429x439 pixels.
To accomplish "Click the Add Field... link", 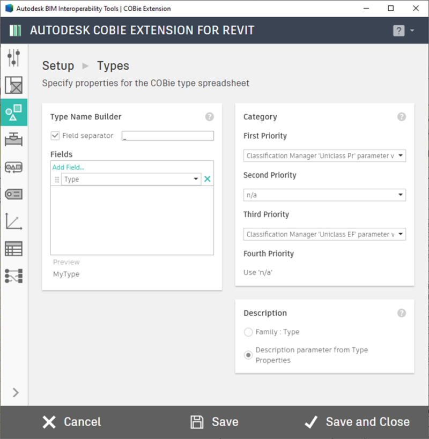I will pos(68,167).
